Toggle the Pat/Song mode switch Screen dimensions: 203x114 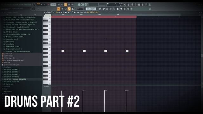pyautogui.click(x=38, y=4)
